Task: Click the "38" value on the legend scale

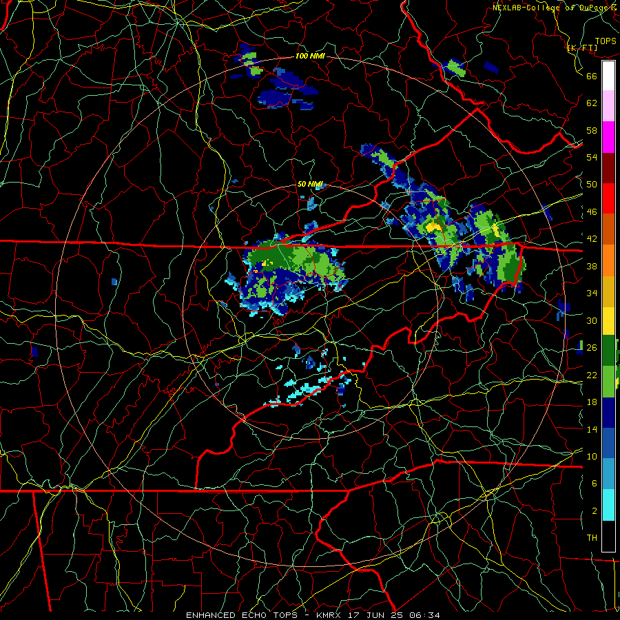Action: pyautogui.click(x=592, y=266)
